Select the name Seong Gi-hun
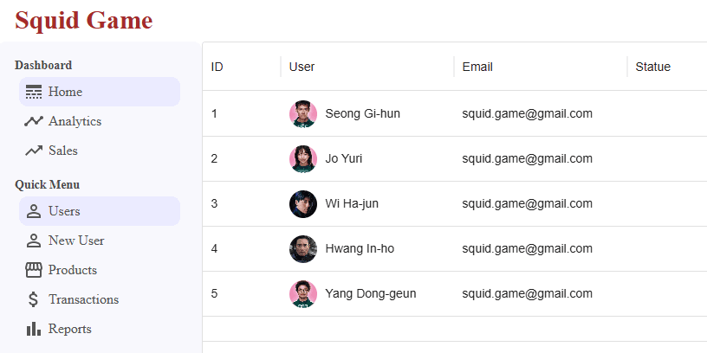Viewport: 707px width, 353px height. point(362,114)
